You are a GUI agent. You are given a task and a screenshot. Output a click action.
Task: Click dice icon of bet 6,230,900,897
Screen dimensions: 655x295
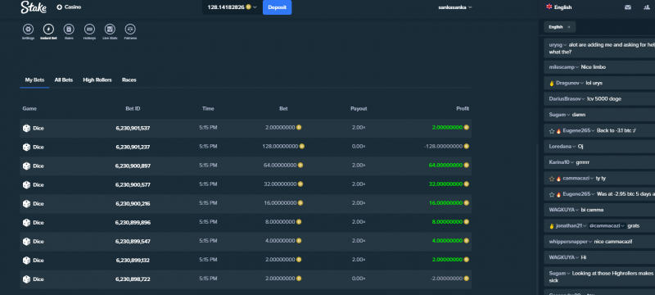pos(26,166)
